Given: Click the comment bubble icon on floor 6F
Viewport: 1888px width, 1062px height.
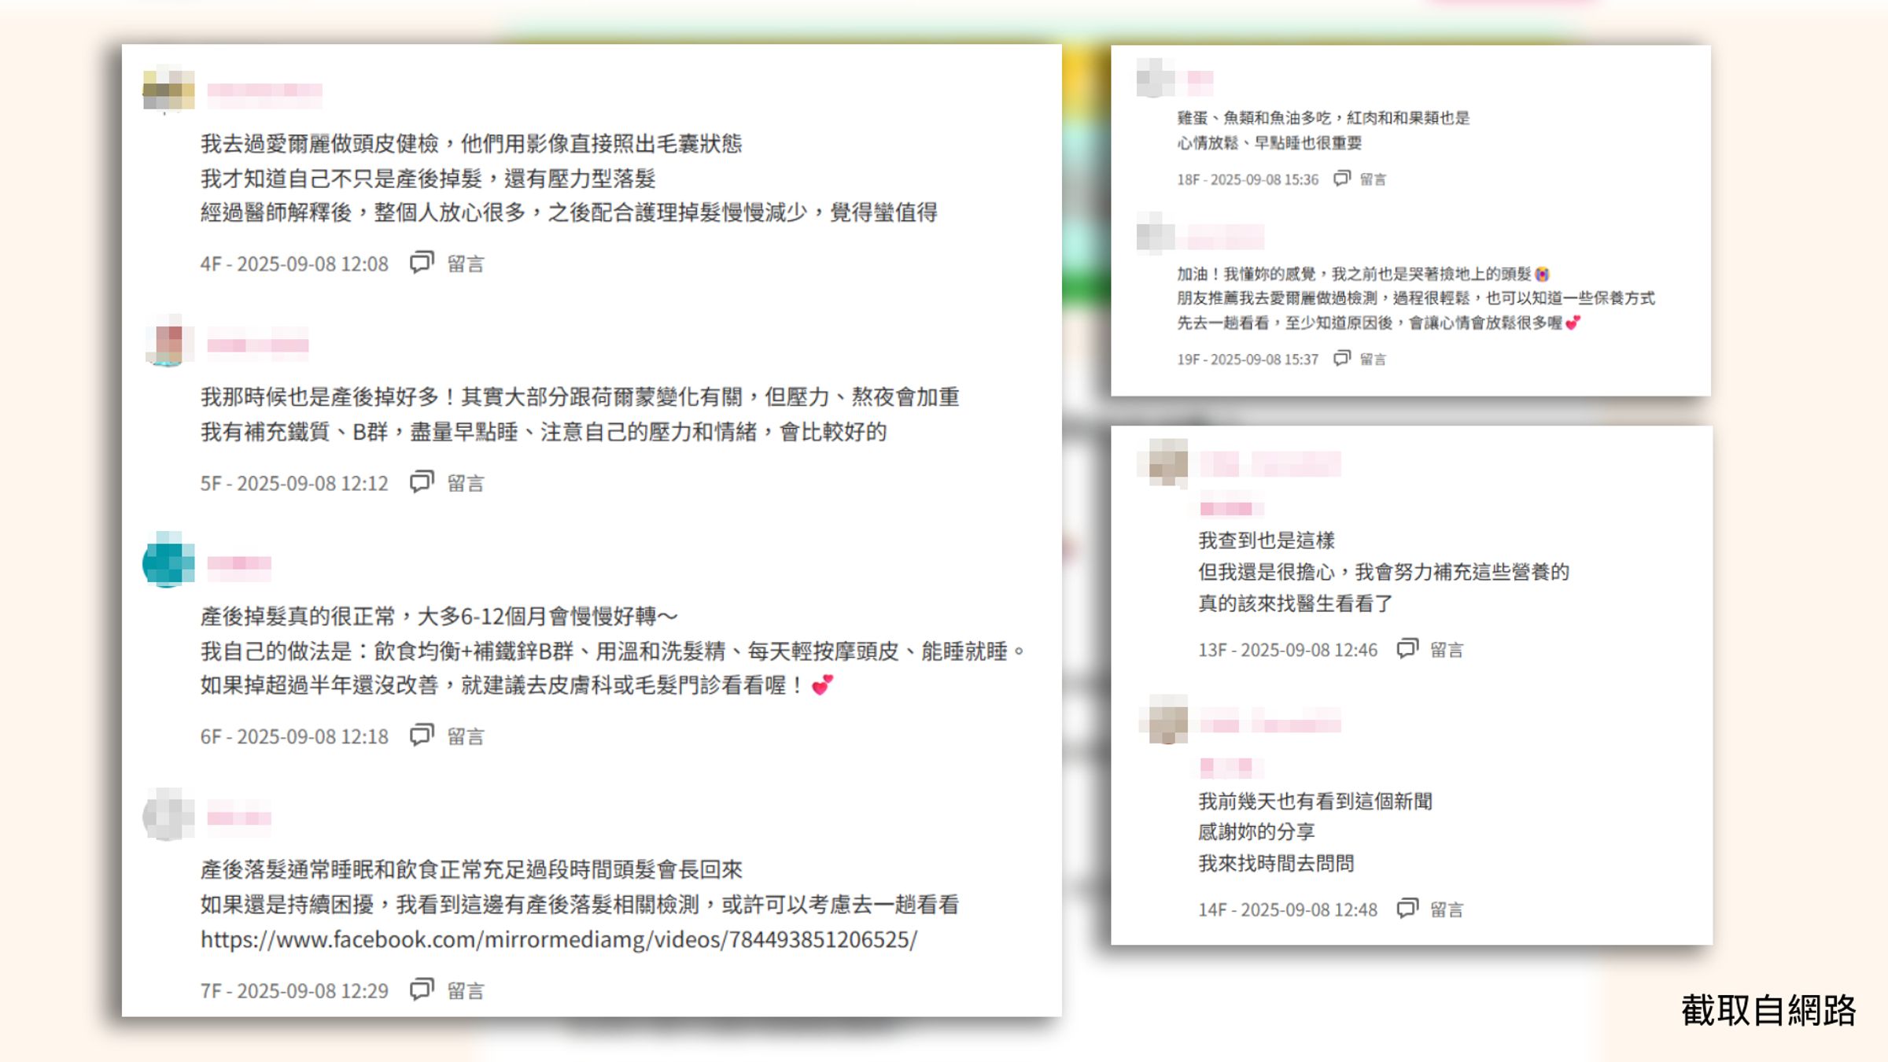Looking at the screenshot, I should tap(422, 736).
